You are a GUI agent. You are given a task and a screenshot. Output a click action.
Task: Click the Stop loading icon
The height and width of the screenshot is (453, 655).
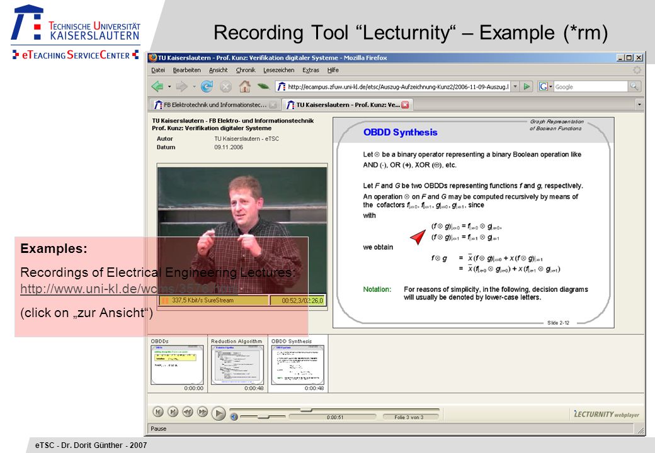(x=225, y=87)
